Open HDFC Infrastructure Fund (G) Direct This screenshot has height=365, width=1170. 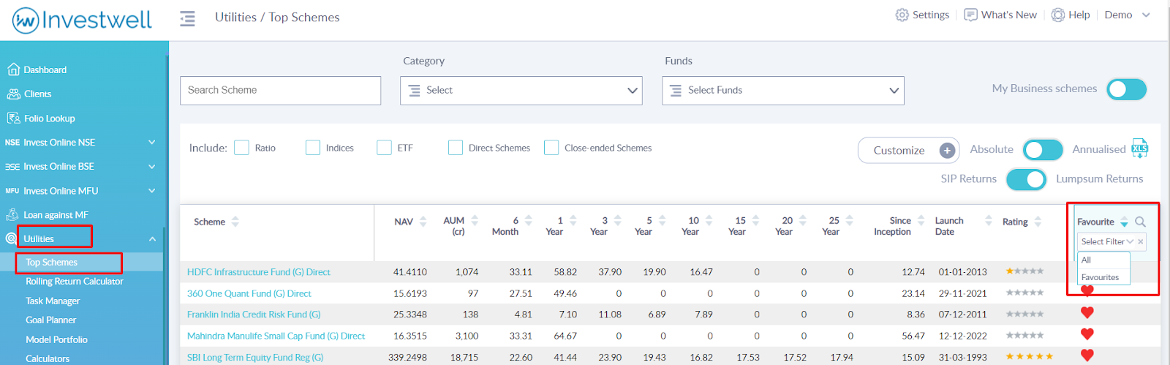click(x=259, y=272)
